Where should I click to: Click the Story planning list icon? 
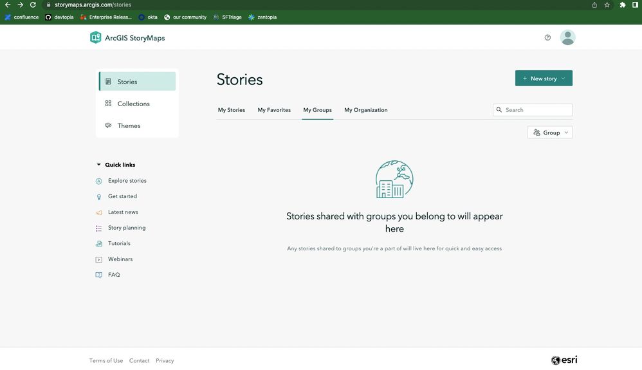98,228
